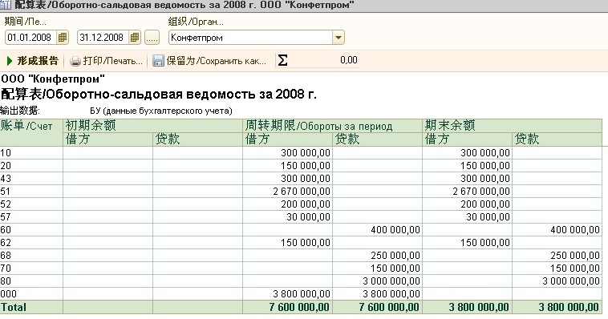This screenshot has height=319, width=608.
Task: Click turnover debit 2 670 000,00 for account 51
Action: 302,191
